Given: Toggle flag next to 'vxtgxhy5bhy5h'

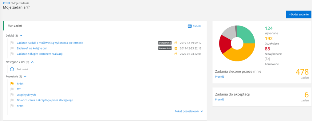Looking at the screenshot, I should (x=12, y=95).
